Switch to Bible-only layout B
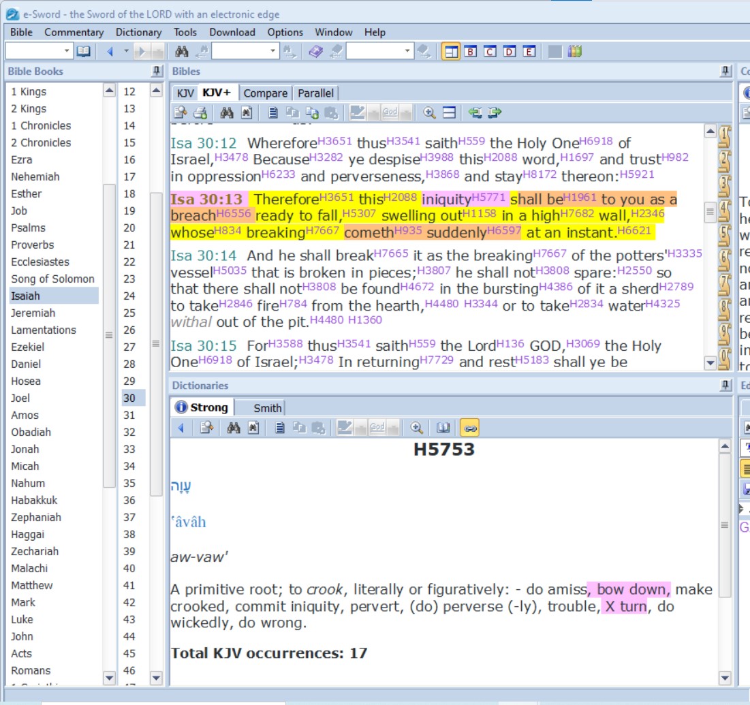 471,51
